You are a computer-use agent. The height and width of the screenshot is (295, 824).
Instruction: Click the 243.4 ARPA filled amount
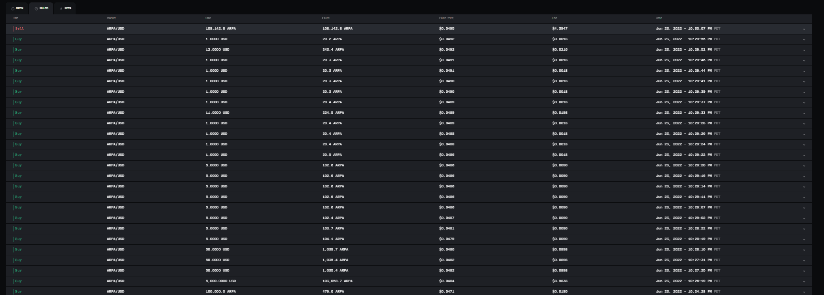[x=333, y=50]
